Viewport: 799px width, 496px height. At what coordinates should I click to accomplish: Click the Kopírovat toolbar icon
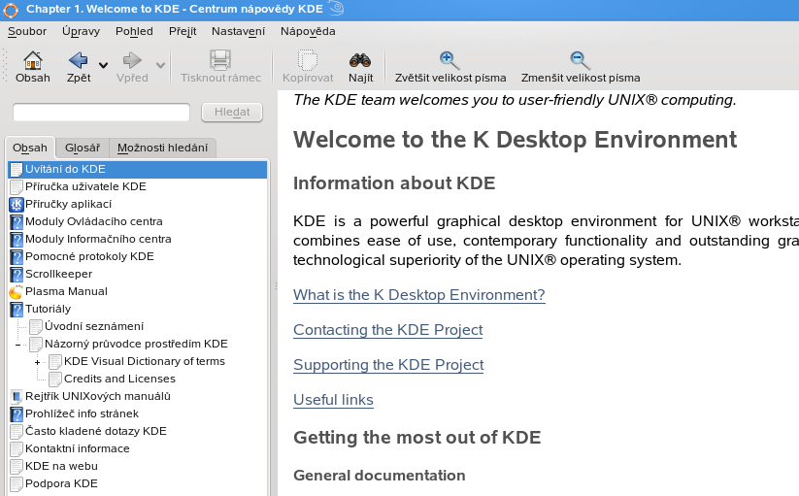[x=308, y=60]
